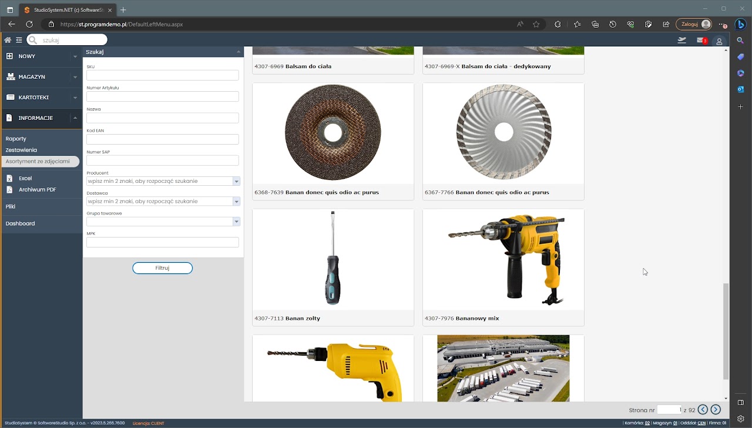The height and width of the screenshot is (428, 752).
Task: Go to the previous page arrow
Action: click(703, 410)
